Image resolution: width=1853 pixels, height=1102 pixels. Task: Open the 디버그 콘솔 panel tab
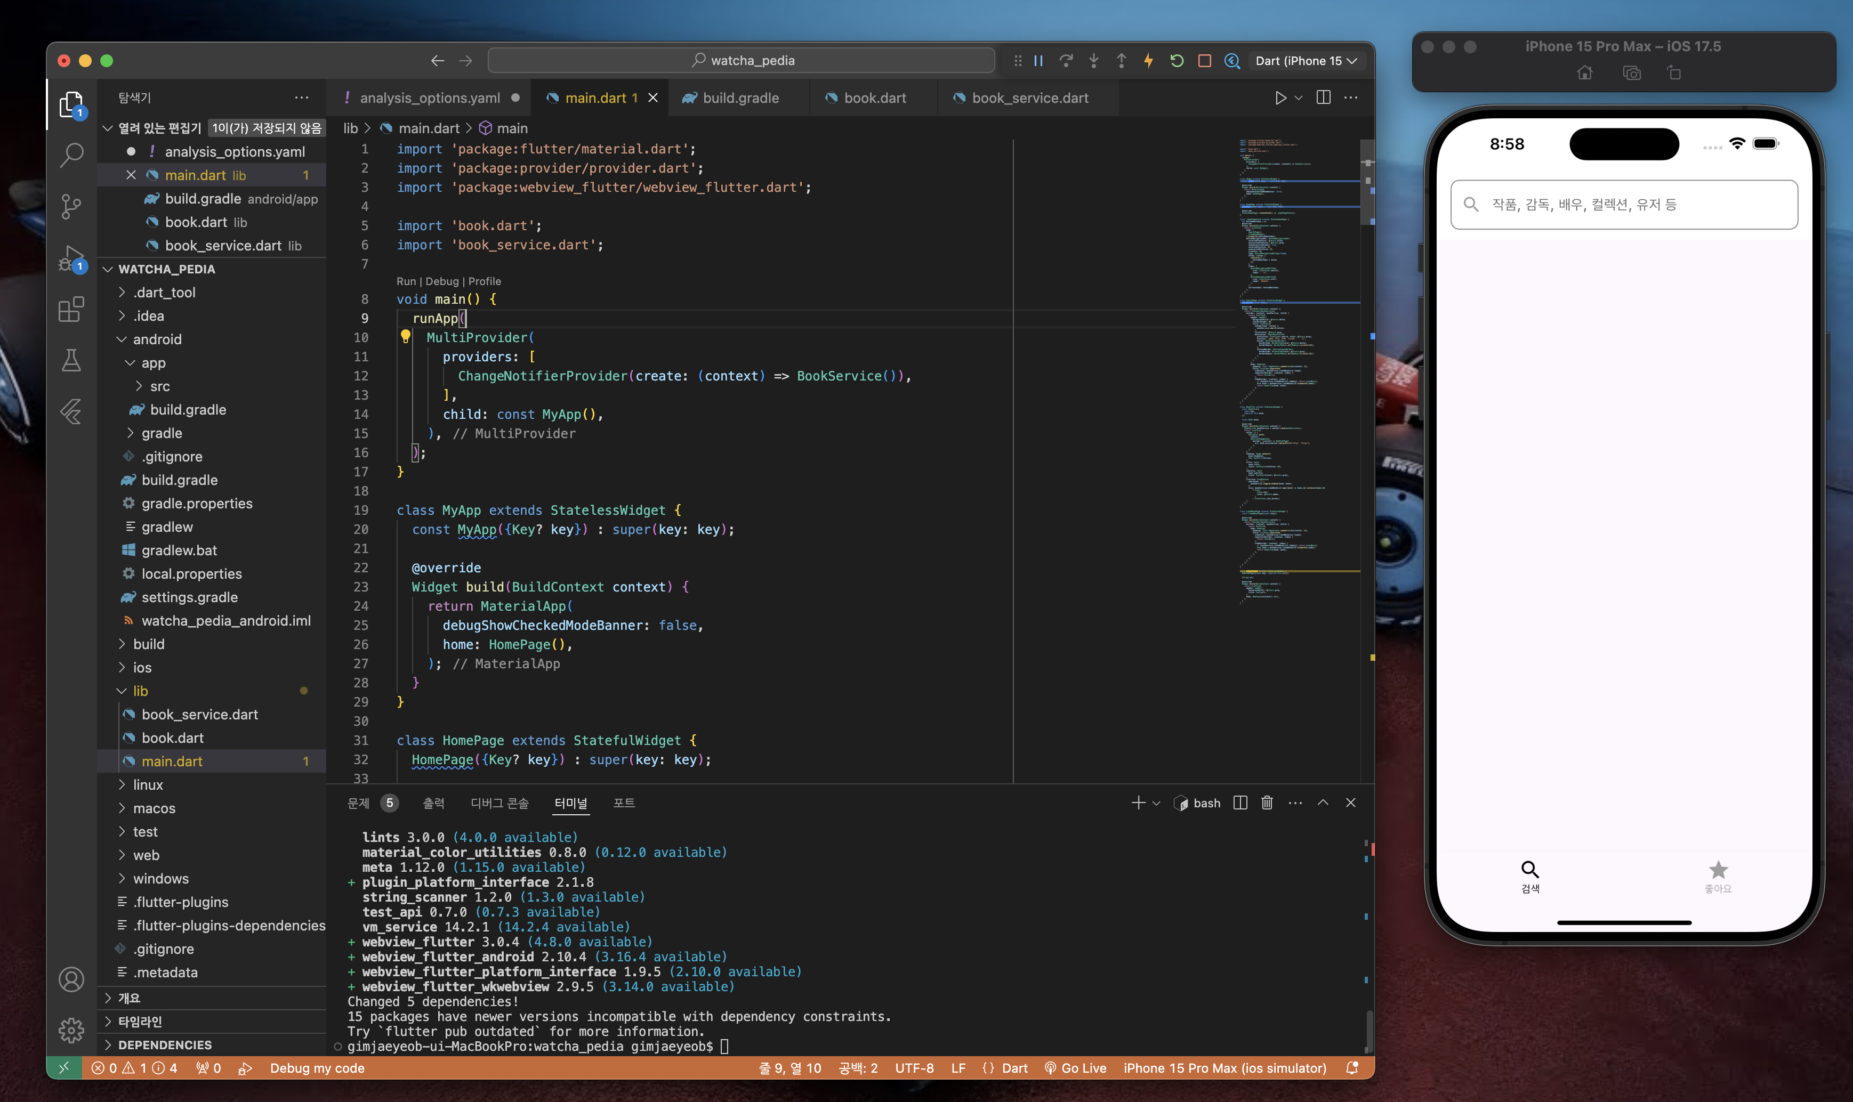[499, 803]
